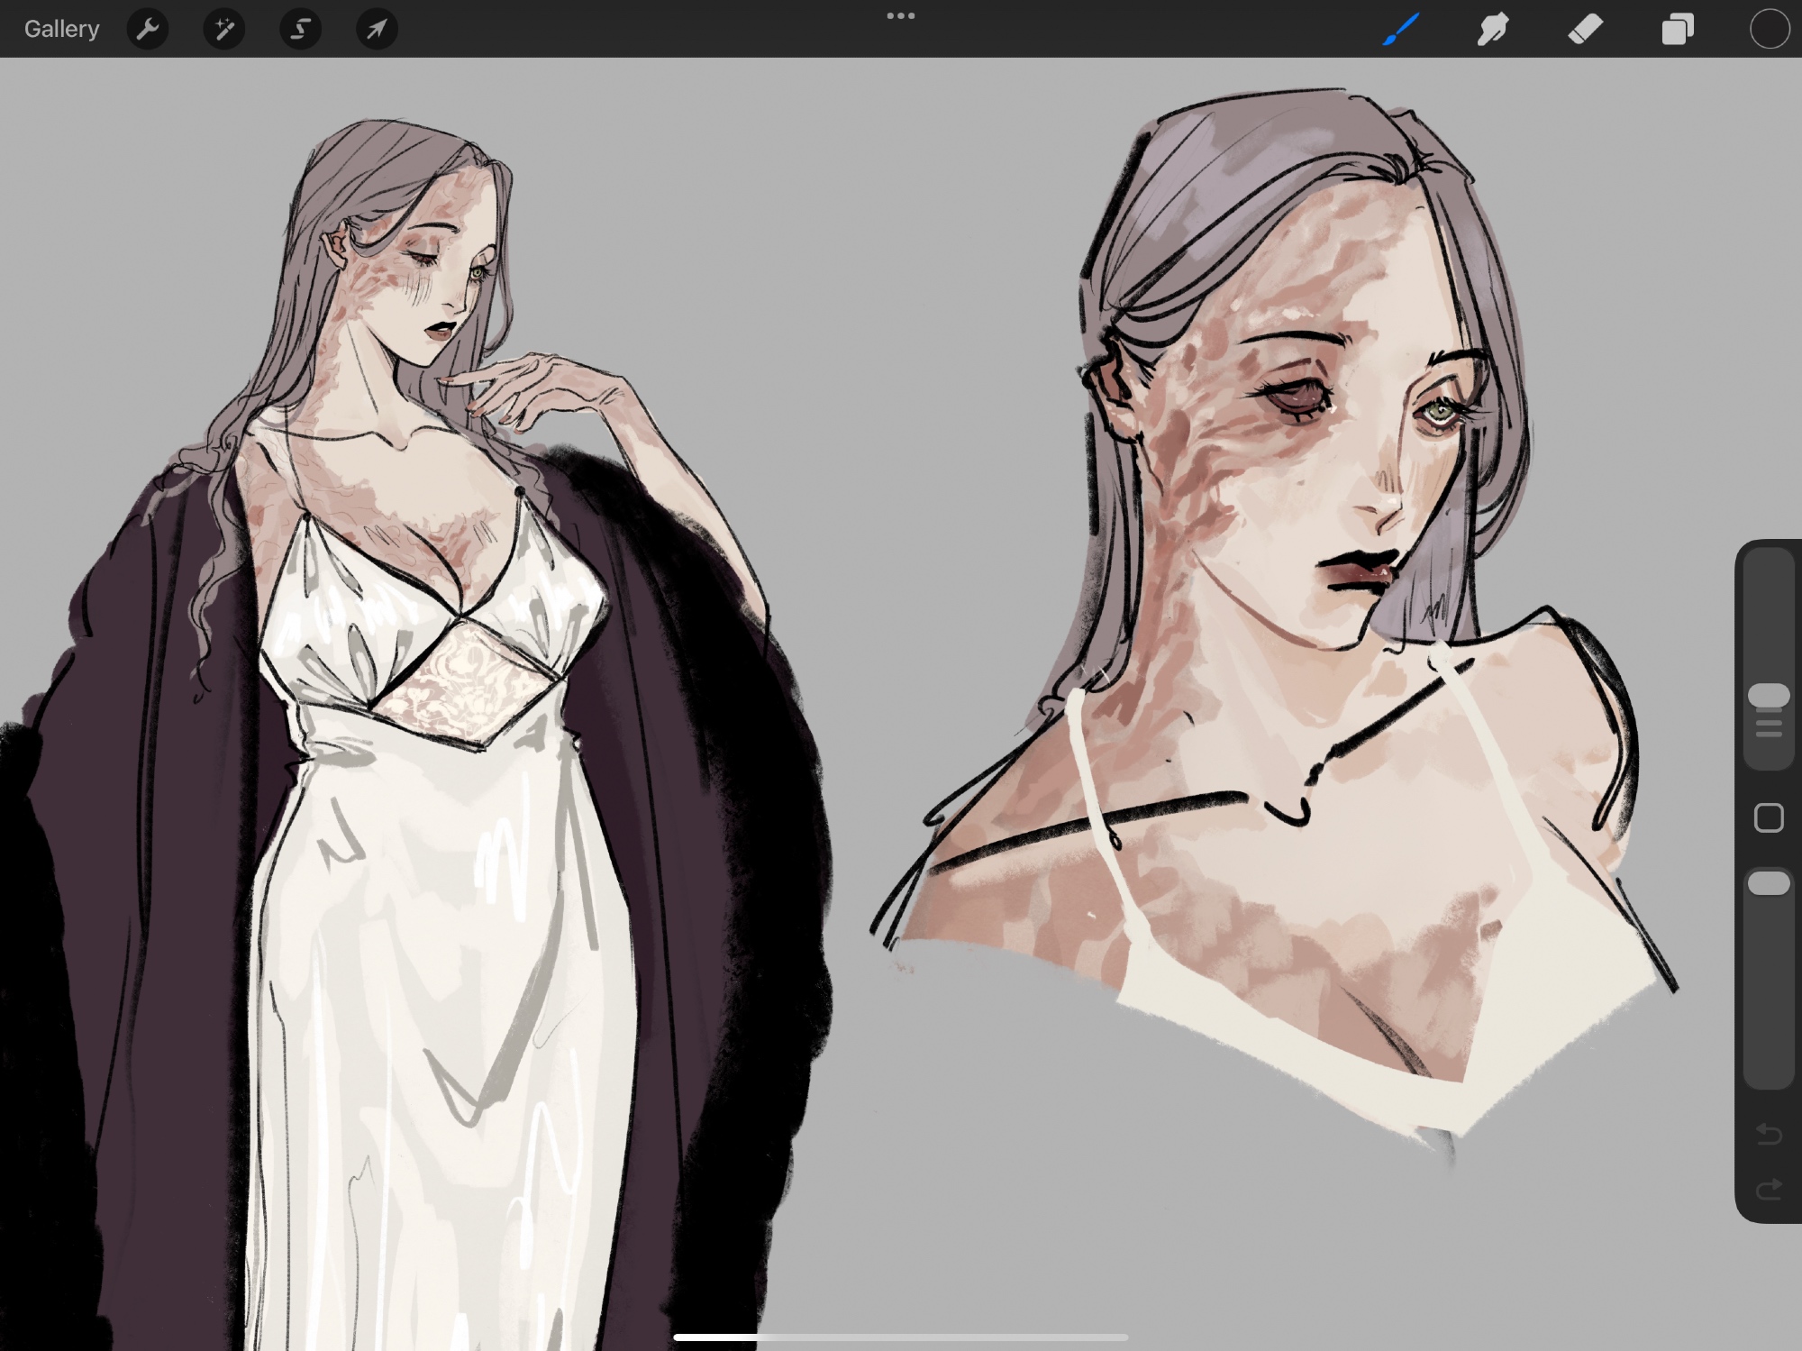Image resolution: width=1802 pixels, height=1351 pixels.
Task: Redo with the sidebar redo arrow
Action: click(1769, 1190)
